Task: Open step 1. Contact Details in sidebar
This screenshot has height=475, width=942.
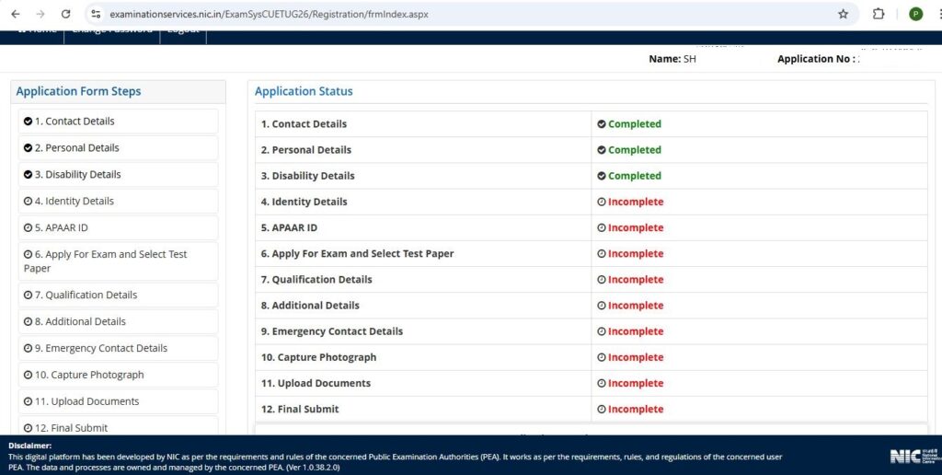Action: click(118, 122)
